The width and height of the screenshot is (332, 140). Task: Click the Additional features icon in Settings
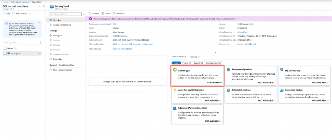51,54
